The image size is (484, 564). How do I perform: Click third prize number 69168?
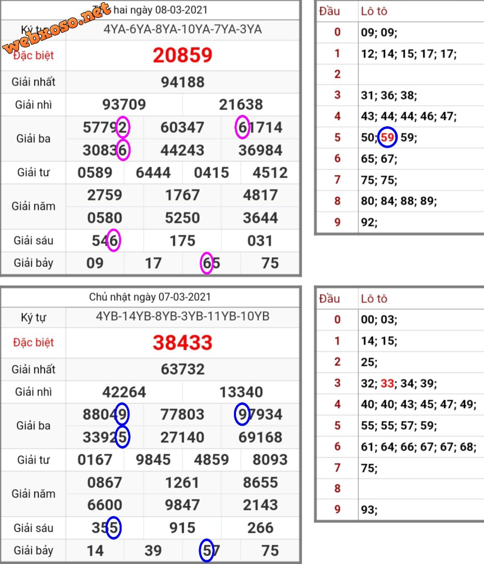tap(260, 437)
